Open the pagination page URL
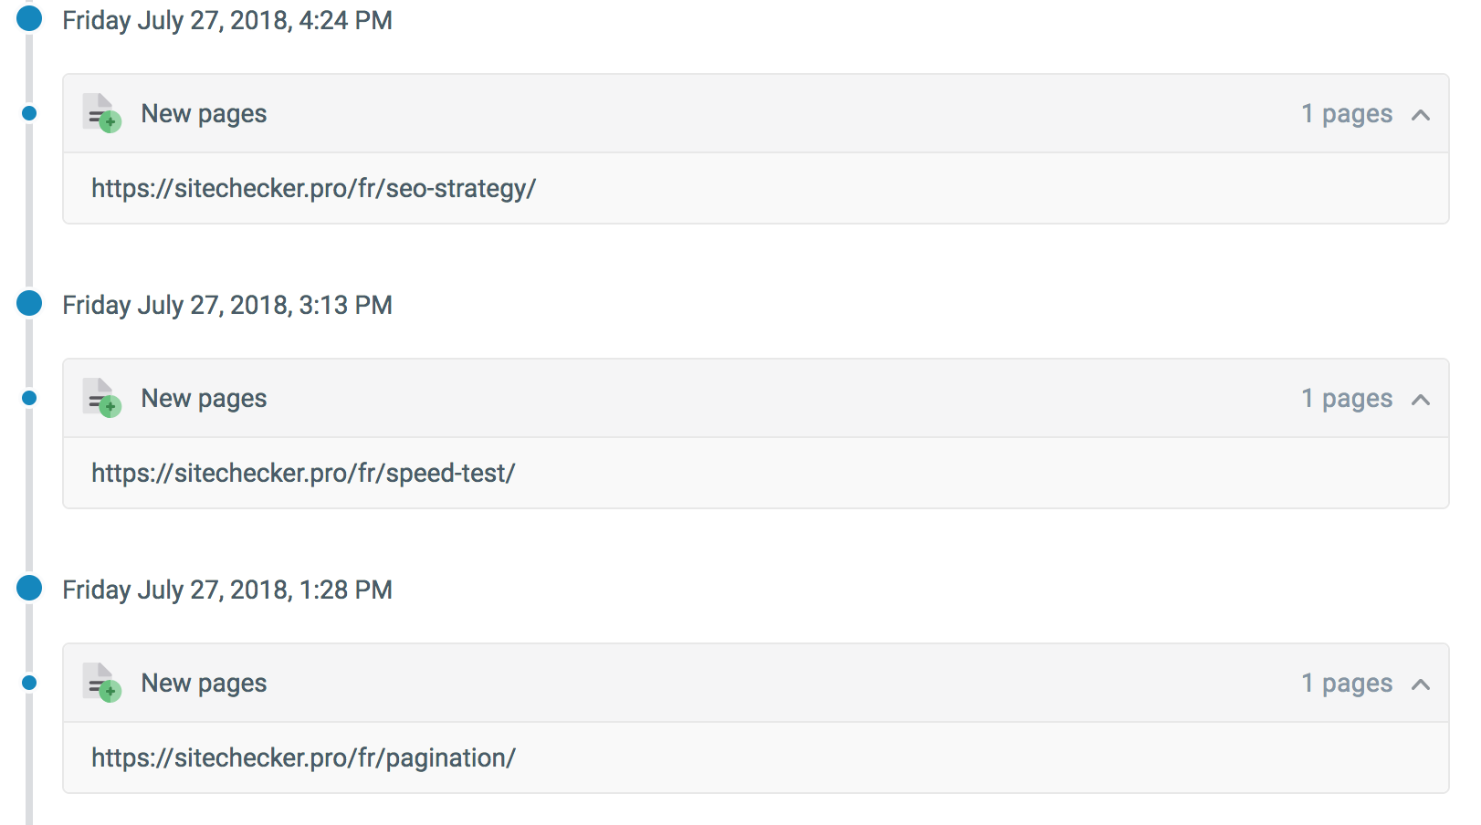 click(x=303, y=758)
